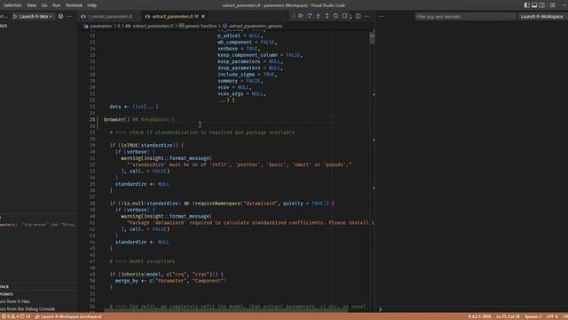
Task: Stop debugging with red square icon
Action: (345, 16)
